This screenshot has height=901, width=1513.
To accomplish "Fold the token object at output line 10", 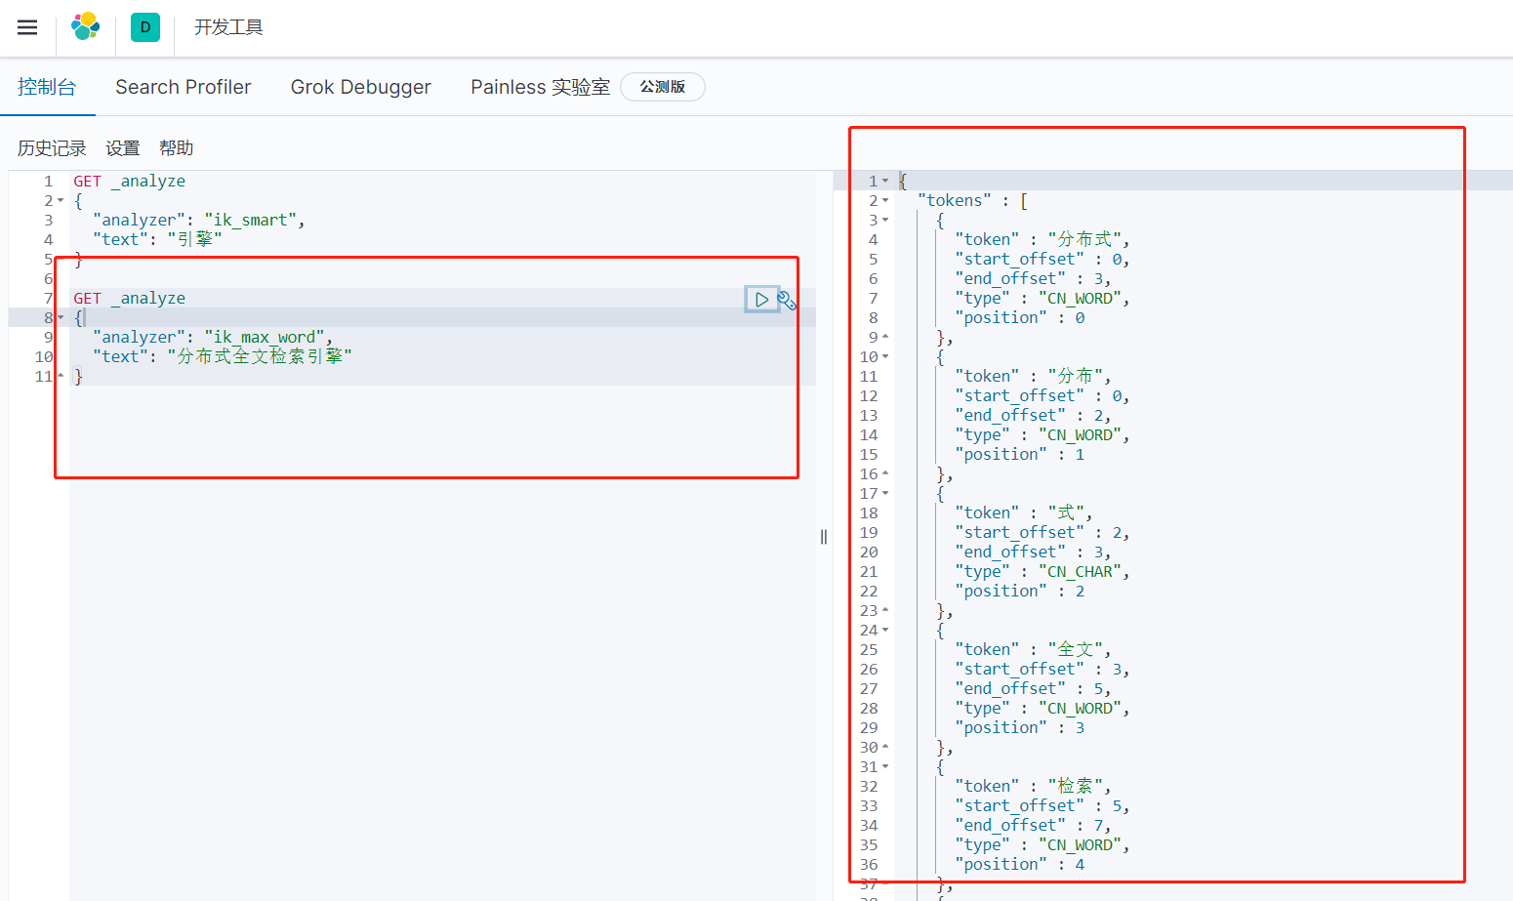I will [885, 357].
